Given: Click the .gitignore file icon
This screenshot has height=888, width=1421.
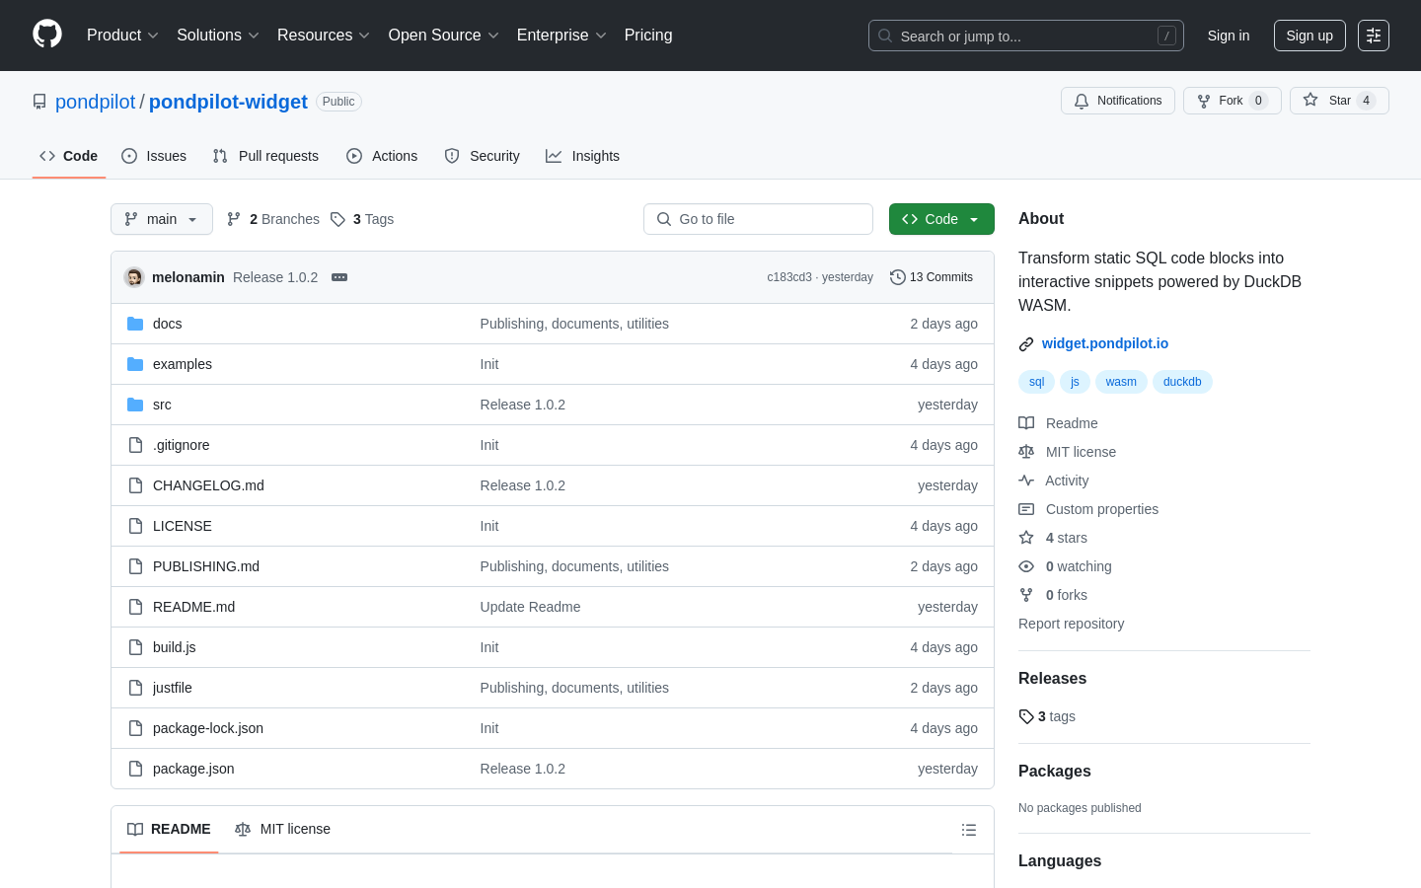Looking at the screenshot, I should click(x=135, y=445).
